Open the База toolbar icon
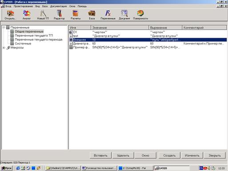Viewport: 228px width, 171px height. click(92, 15)
